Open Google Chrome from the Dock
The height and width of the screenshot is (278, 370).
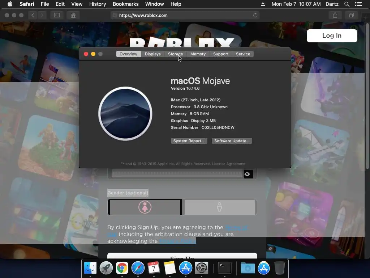tap(122, 268)
